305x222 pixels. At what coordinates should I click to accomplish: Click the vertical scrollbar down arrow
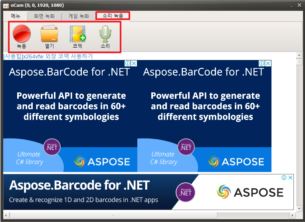pos(299,208)
